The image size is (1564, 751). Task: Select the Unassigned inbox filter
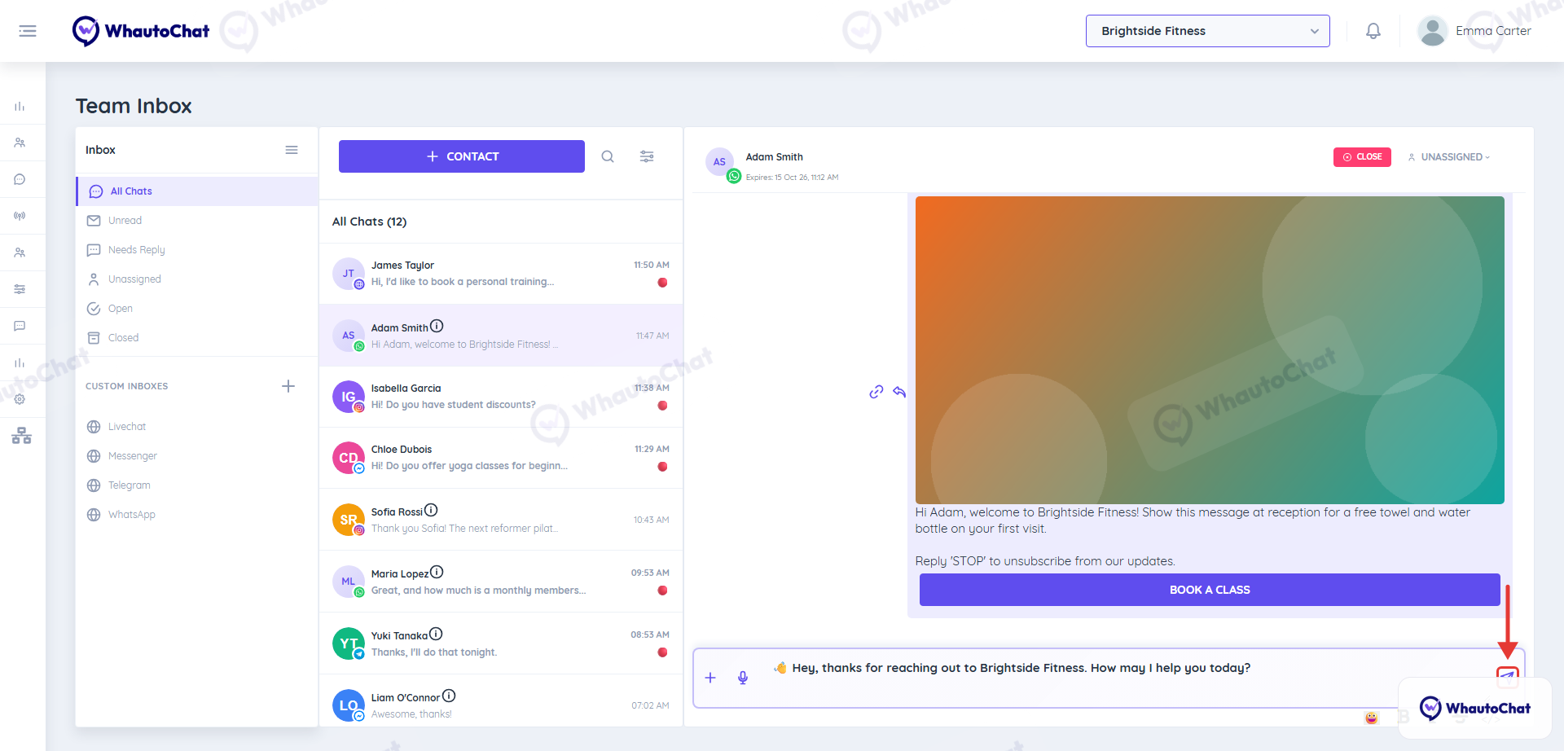coord(197,279)
